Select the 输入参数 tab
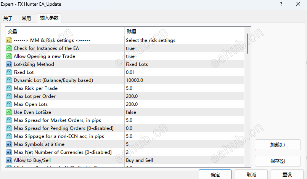The height and width of the screenshot is (179, 307). point(49,18)
